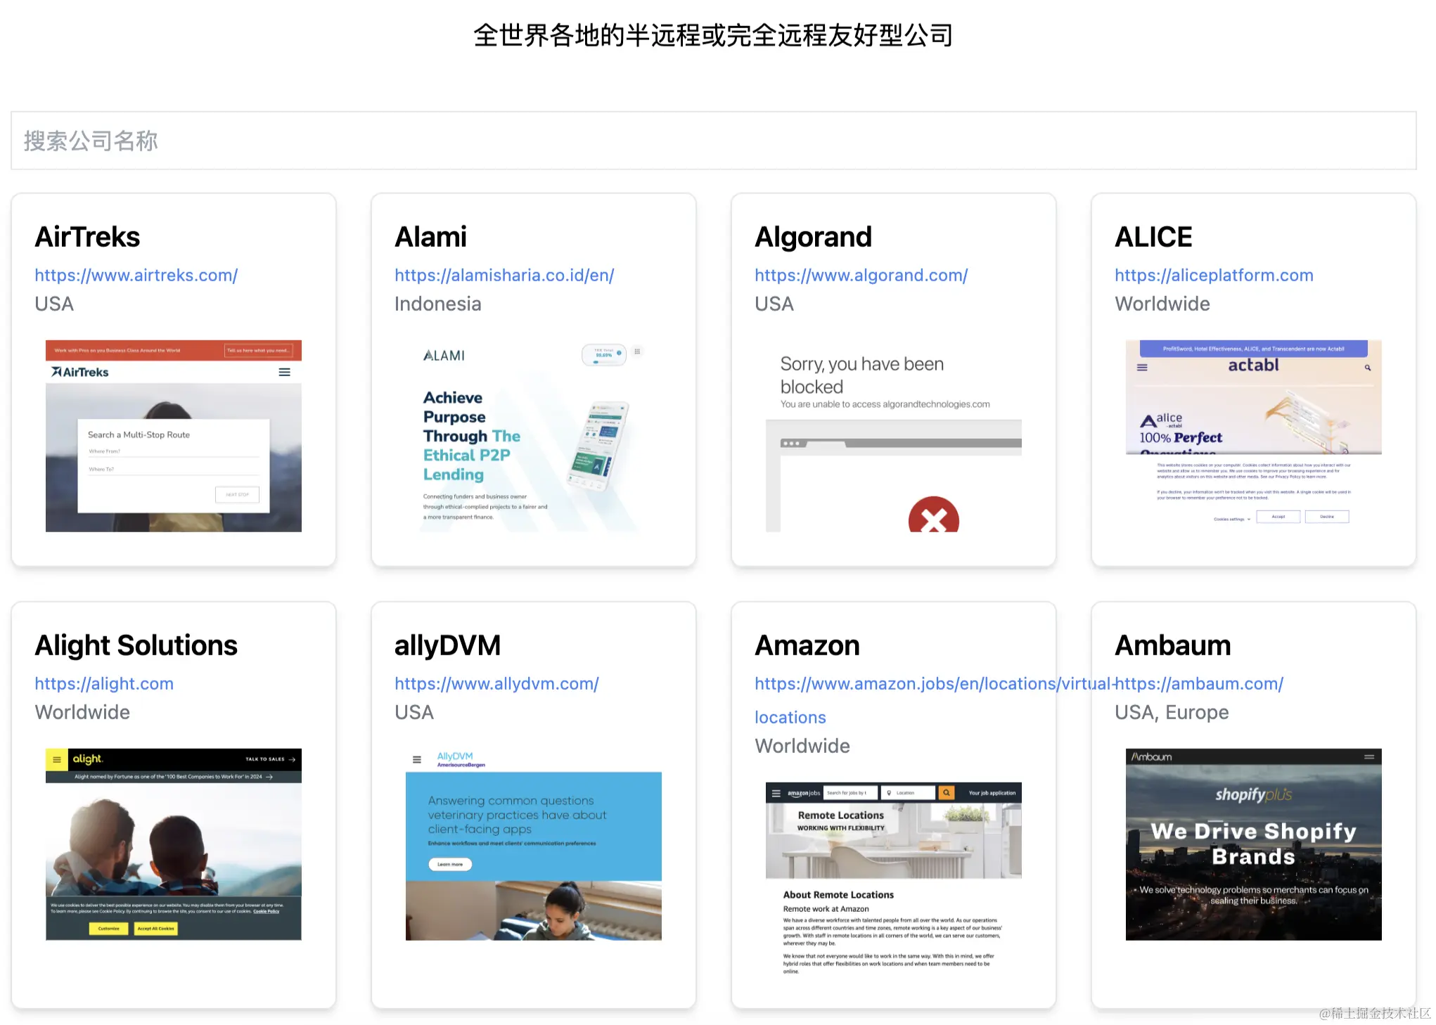Visit the allydvm.com link
1436x1025 pixels.
pyautogui.click(x=496, y=683)
